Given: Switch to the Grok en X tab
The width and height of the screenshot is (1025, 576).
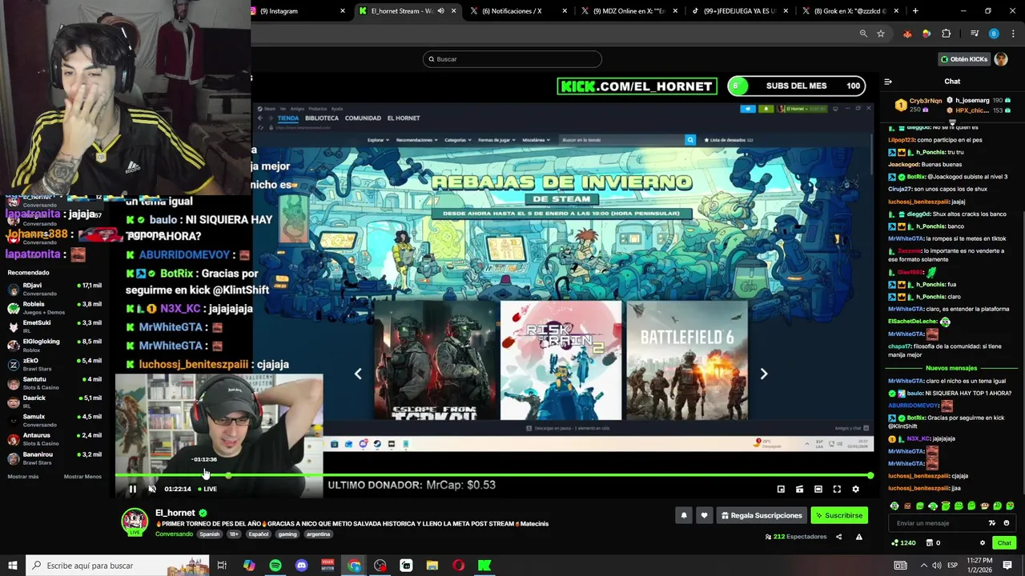Looking at the screenshot, I should (x=849, y=11).
